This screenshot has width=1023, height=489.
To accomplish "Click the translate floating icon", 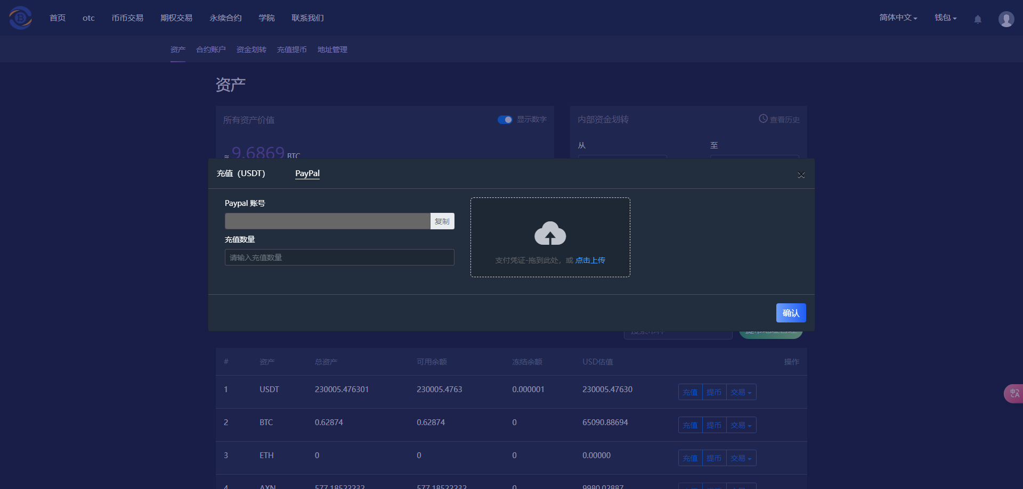I will click(1014, 393).
